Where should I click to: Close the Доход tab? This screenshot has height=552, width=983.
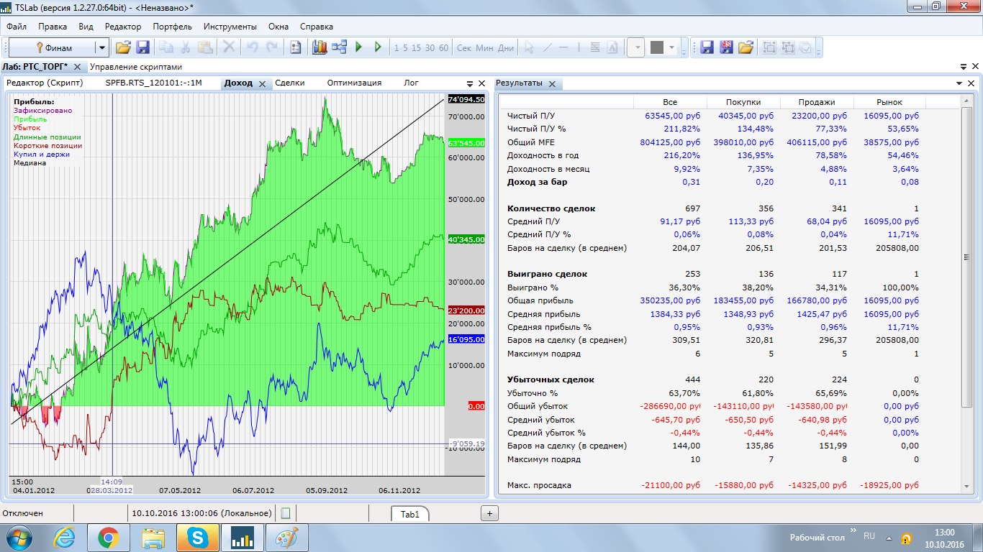(263, 84)
